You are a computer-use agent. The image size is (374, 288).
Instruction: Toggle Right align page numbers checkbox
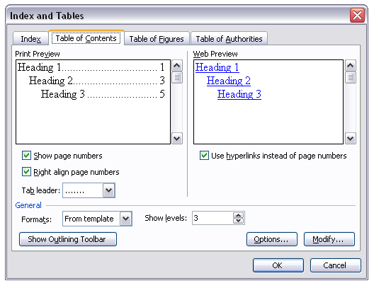(x=26, y=171)
